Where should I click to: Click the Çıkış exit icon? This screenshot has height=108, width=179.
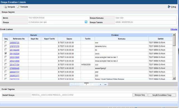pos(169,7)
